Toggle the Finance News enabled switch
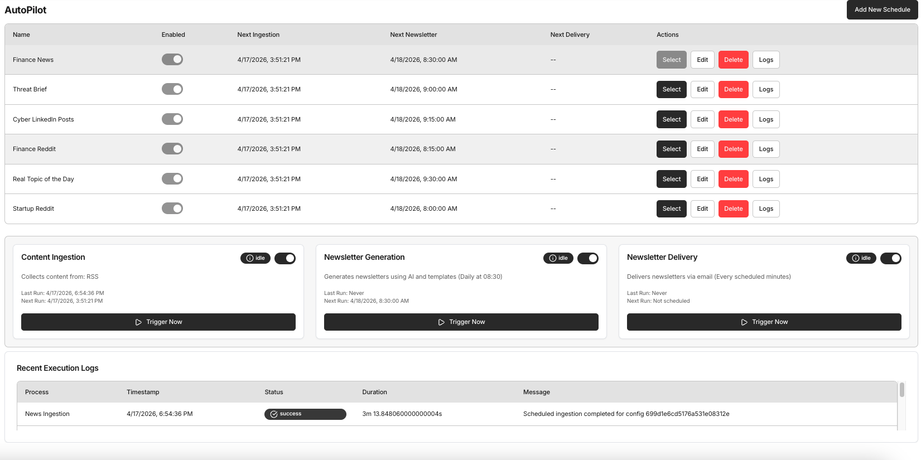The height and width of the screenshot is (460, 921). 172,60
